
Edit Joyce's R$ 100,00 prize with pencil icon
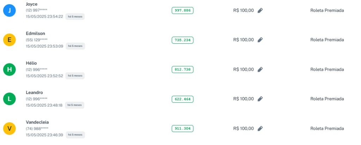pos(260,11)
